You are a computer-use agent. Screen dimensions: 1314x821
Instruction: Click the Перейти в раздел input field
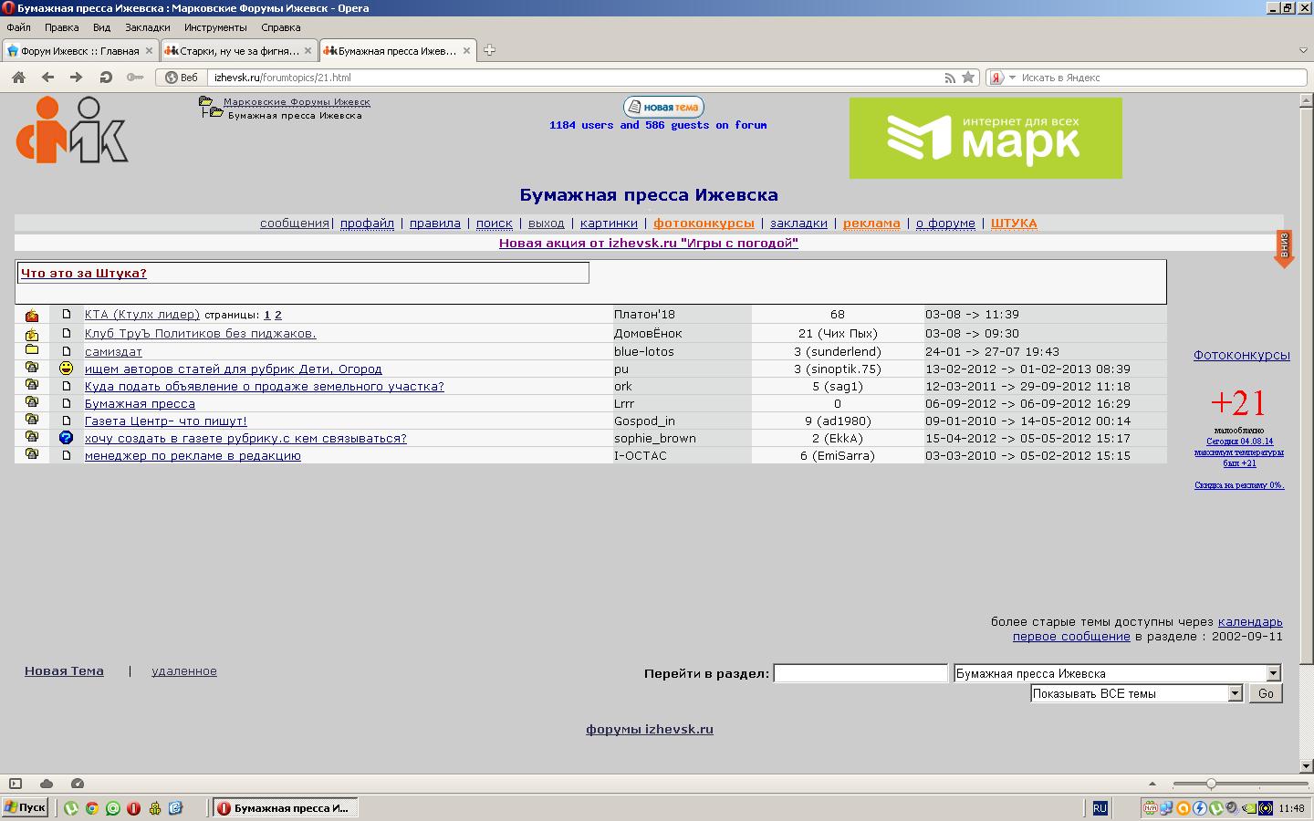tap(860, 673)
